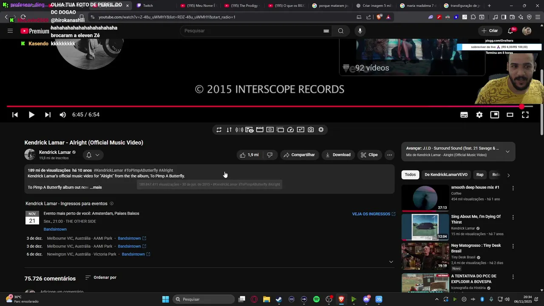
Task: Click the volume boost wave icon
Action: point(239,130)
